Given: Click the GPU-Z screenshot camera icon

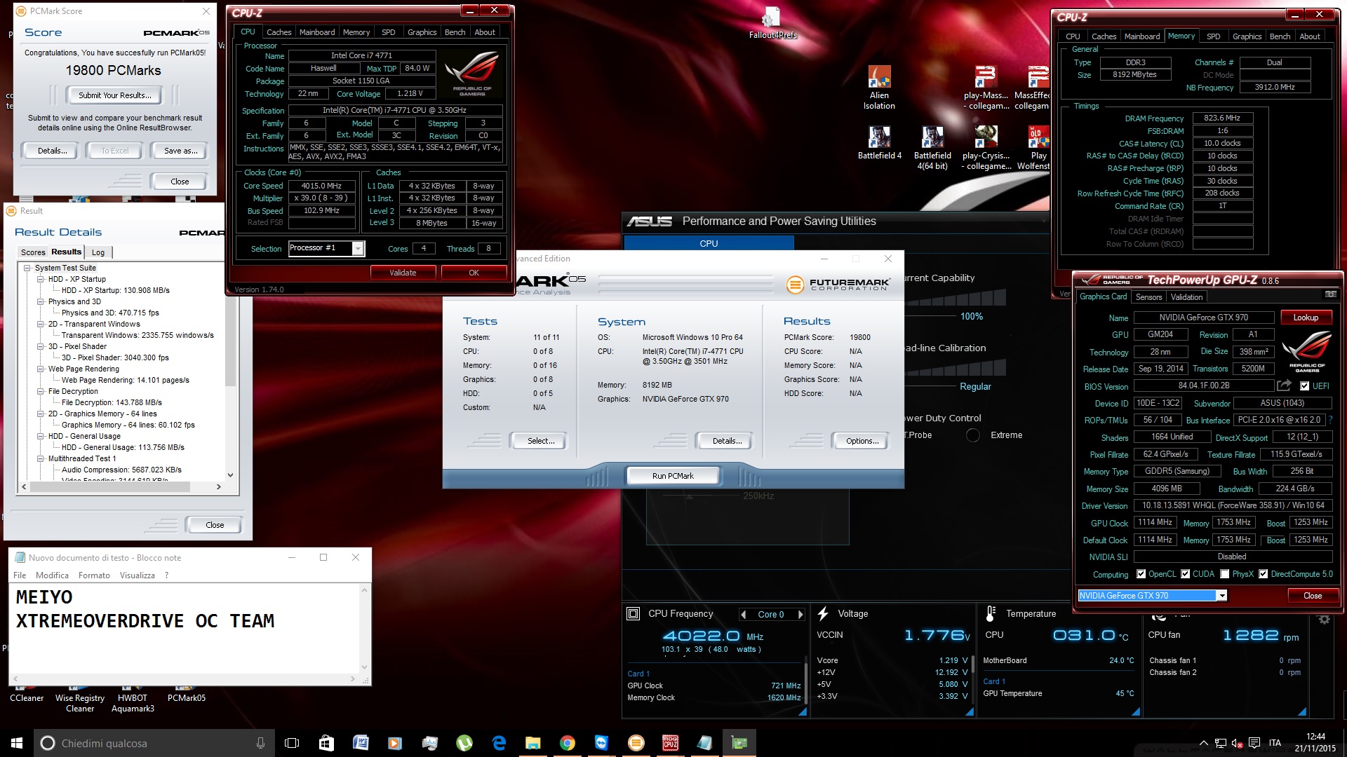Looking at the screenshot, I should pyautogui.click(x=1330, y=294).
